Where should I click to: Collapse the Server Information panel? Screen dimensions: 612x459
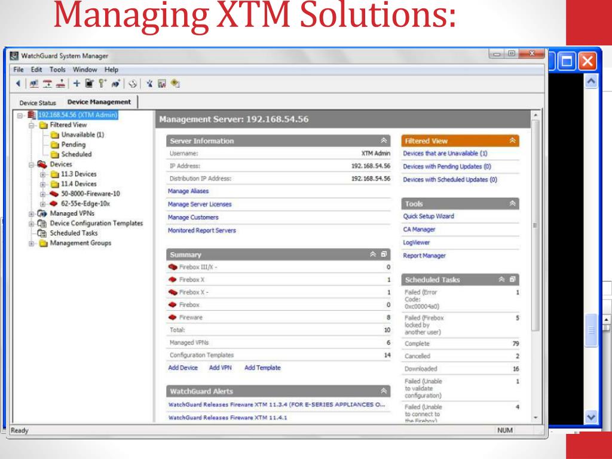click(384, 140)
